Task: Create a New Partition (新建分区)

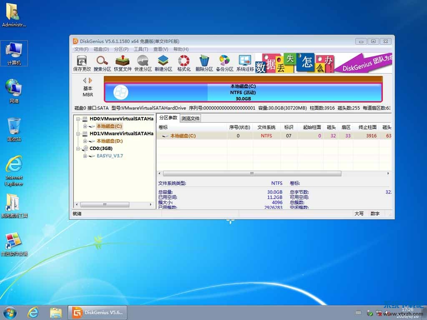Action: coord(163,63)
